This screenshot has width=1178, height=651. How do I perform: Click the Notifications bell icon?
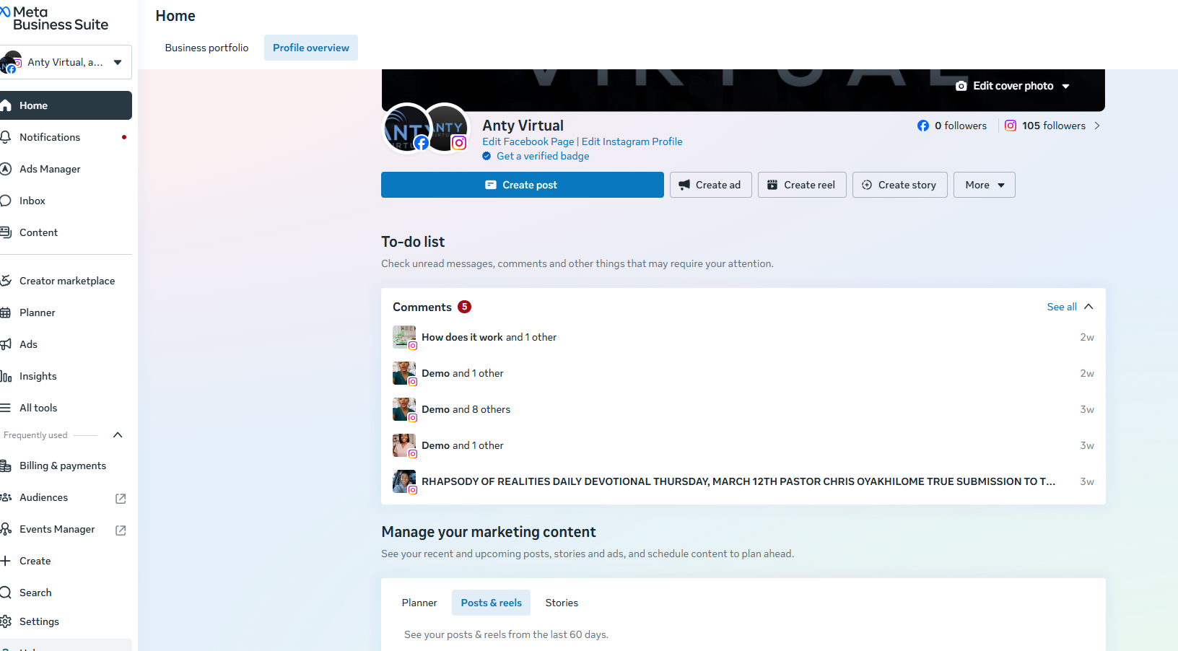pyautogui.click(x=6, y=137)
